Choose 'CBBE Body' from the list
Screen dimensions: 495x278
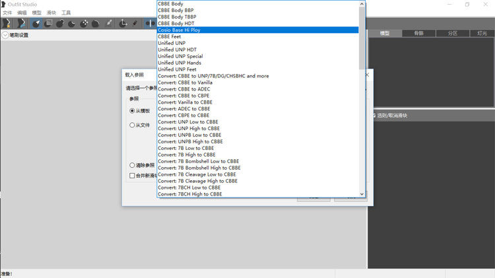tap(258, 4)
